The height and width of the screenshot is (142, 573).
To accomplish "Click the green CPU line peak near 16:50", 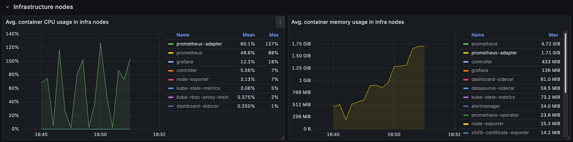I will [x=100, y=43].
